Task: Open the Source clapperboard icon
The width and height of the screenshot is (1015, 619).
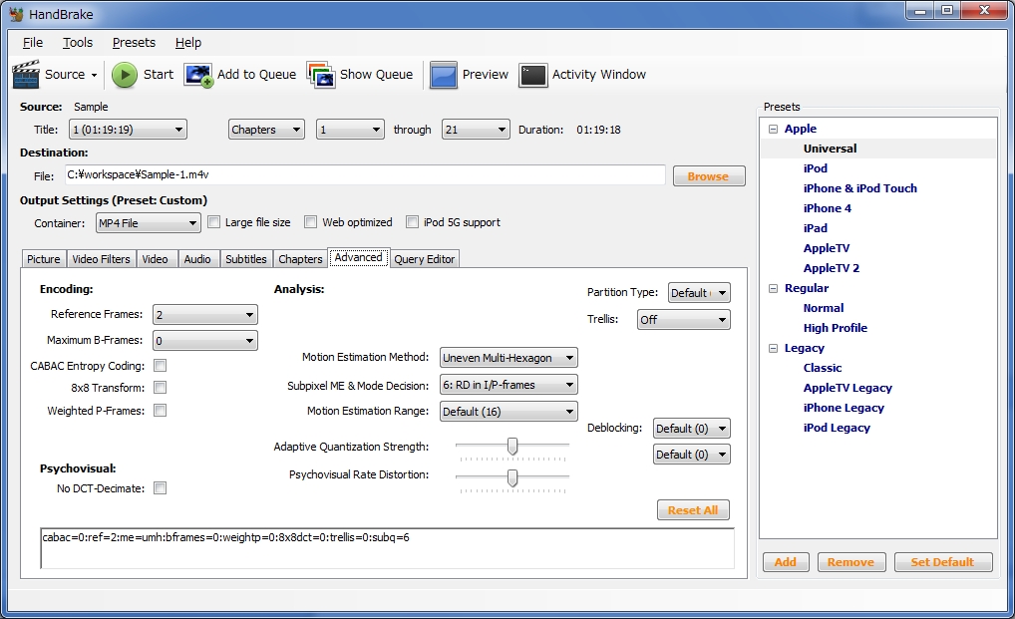Action: coord(26,75)
